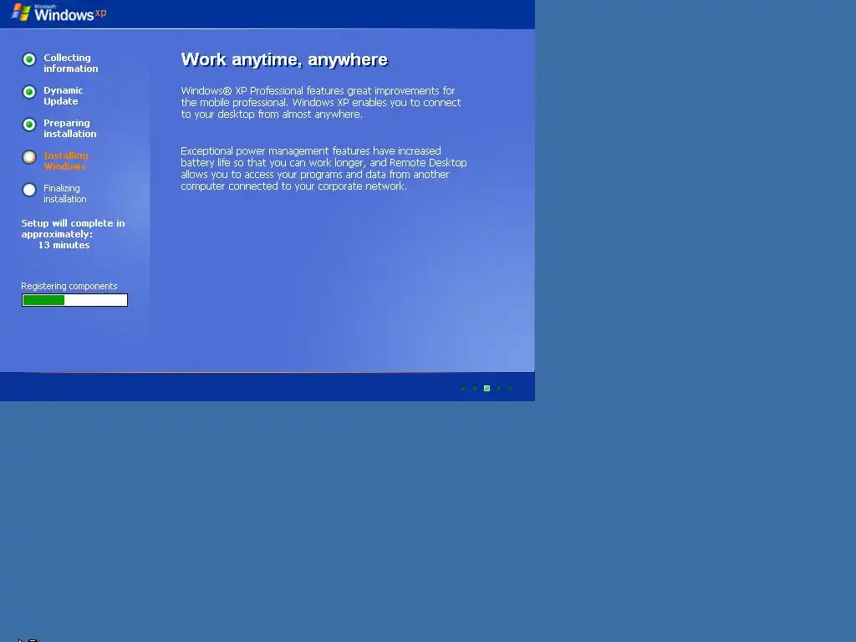Click the Windows XP flag logo

(21, 12)
